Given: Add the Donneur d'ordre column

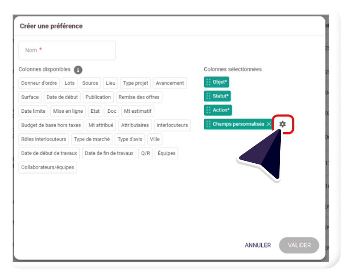Looking at the screenshot, I should point(39,83).
